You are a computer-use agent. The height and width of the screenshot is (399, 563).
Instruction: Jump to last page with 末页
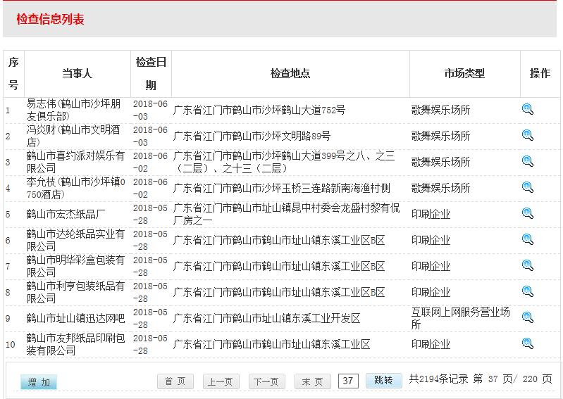coord(312,381)
